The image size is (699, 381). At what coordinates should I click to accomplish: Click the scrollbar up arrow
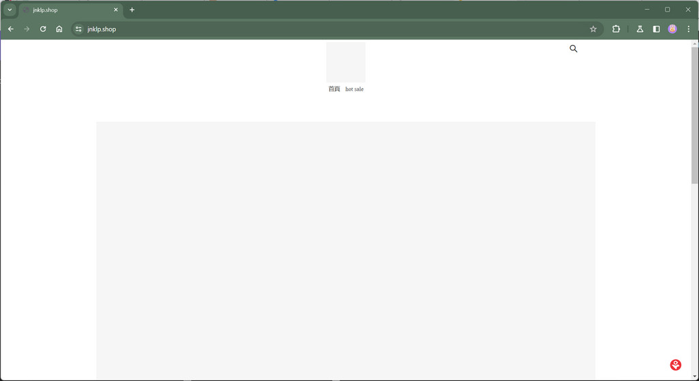[x=694, y=43]
